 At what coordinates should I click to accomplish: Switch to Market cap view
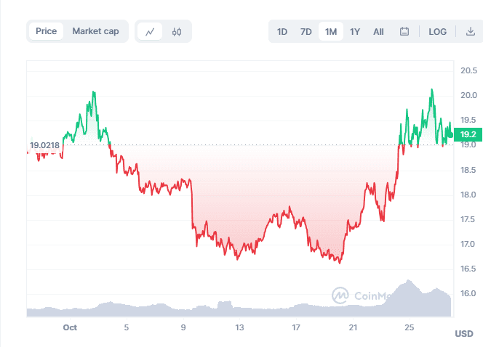[95, 31]
